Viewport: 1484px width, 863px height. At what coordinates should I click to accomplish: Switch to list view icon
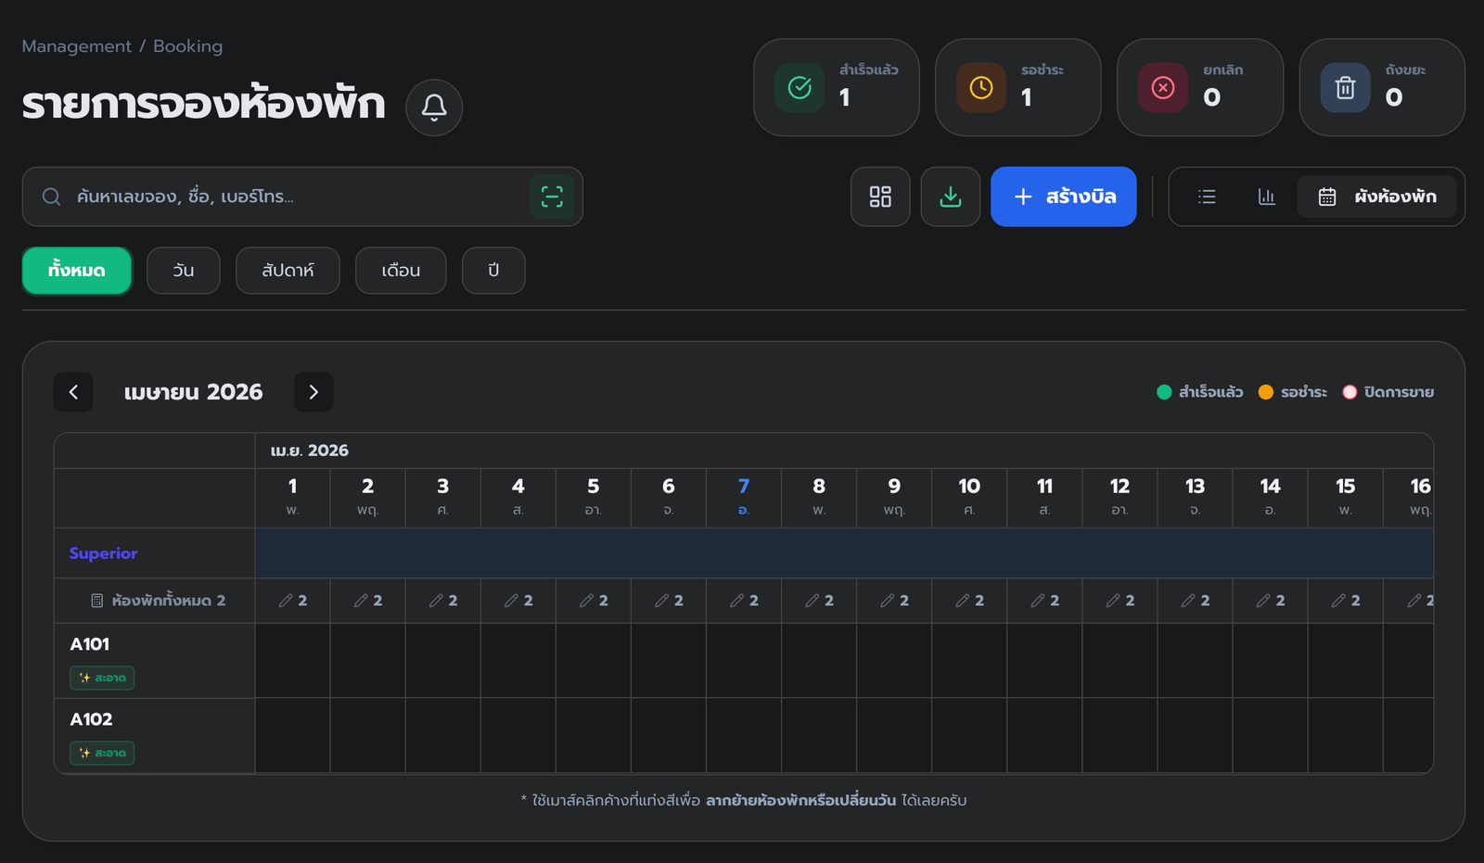point(1207,197)
